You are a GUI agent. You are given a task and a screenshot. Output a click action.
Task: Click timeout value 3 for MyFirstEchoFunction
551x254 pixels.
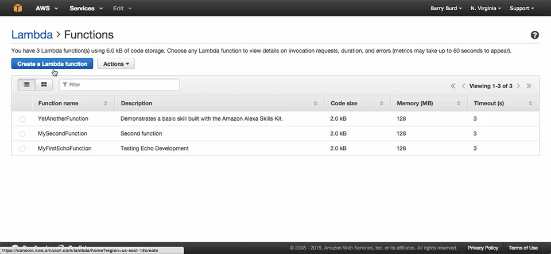pos(475,149)
